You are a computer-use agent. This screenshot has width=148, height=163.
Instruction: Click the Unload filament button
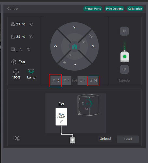click(x=105, y=139)
